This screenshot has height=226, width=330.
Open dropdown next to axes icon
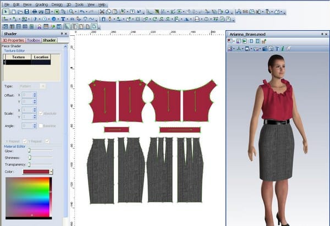(243, 49)
